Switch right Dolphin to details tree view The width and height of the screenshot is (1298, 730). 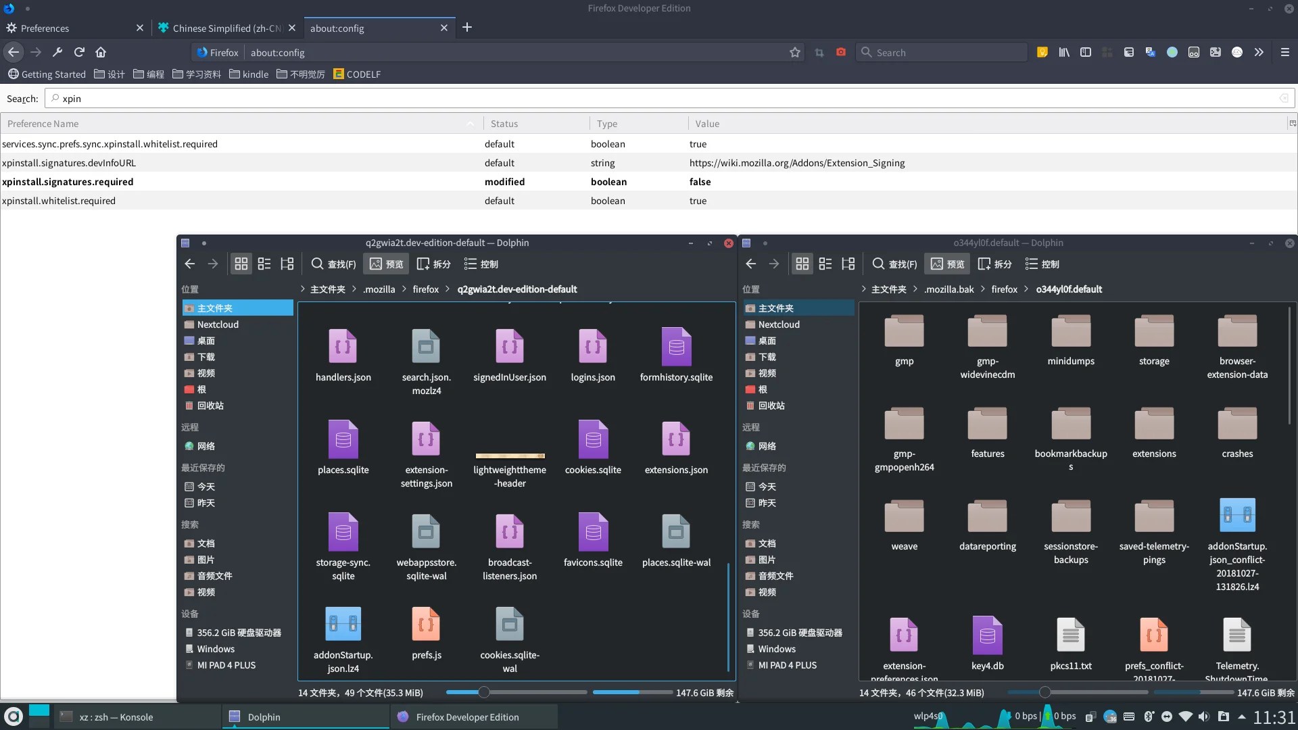click(848, 264)
